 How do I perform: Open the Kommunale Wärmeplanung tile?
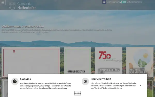pyautogui.click(x=140, y=62)
